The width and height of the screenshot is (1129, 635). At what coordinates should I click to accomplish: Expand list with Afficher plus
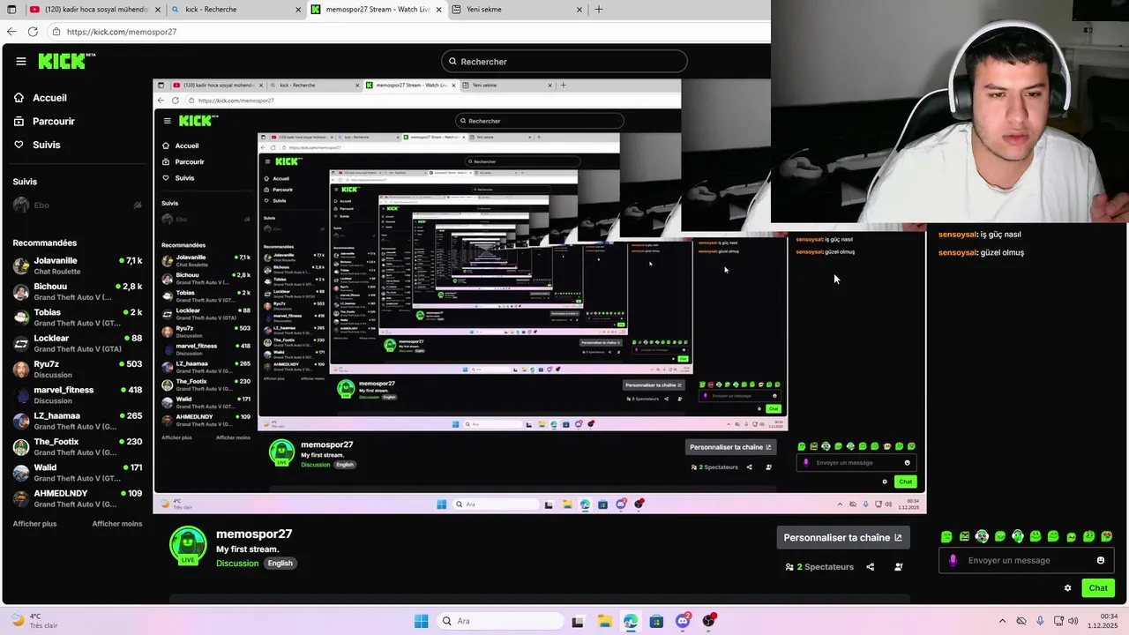(x=34, y=524)
